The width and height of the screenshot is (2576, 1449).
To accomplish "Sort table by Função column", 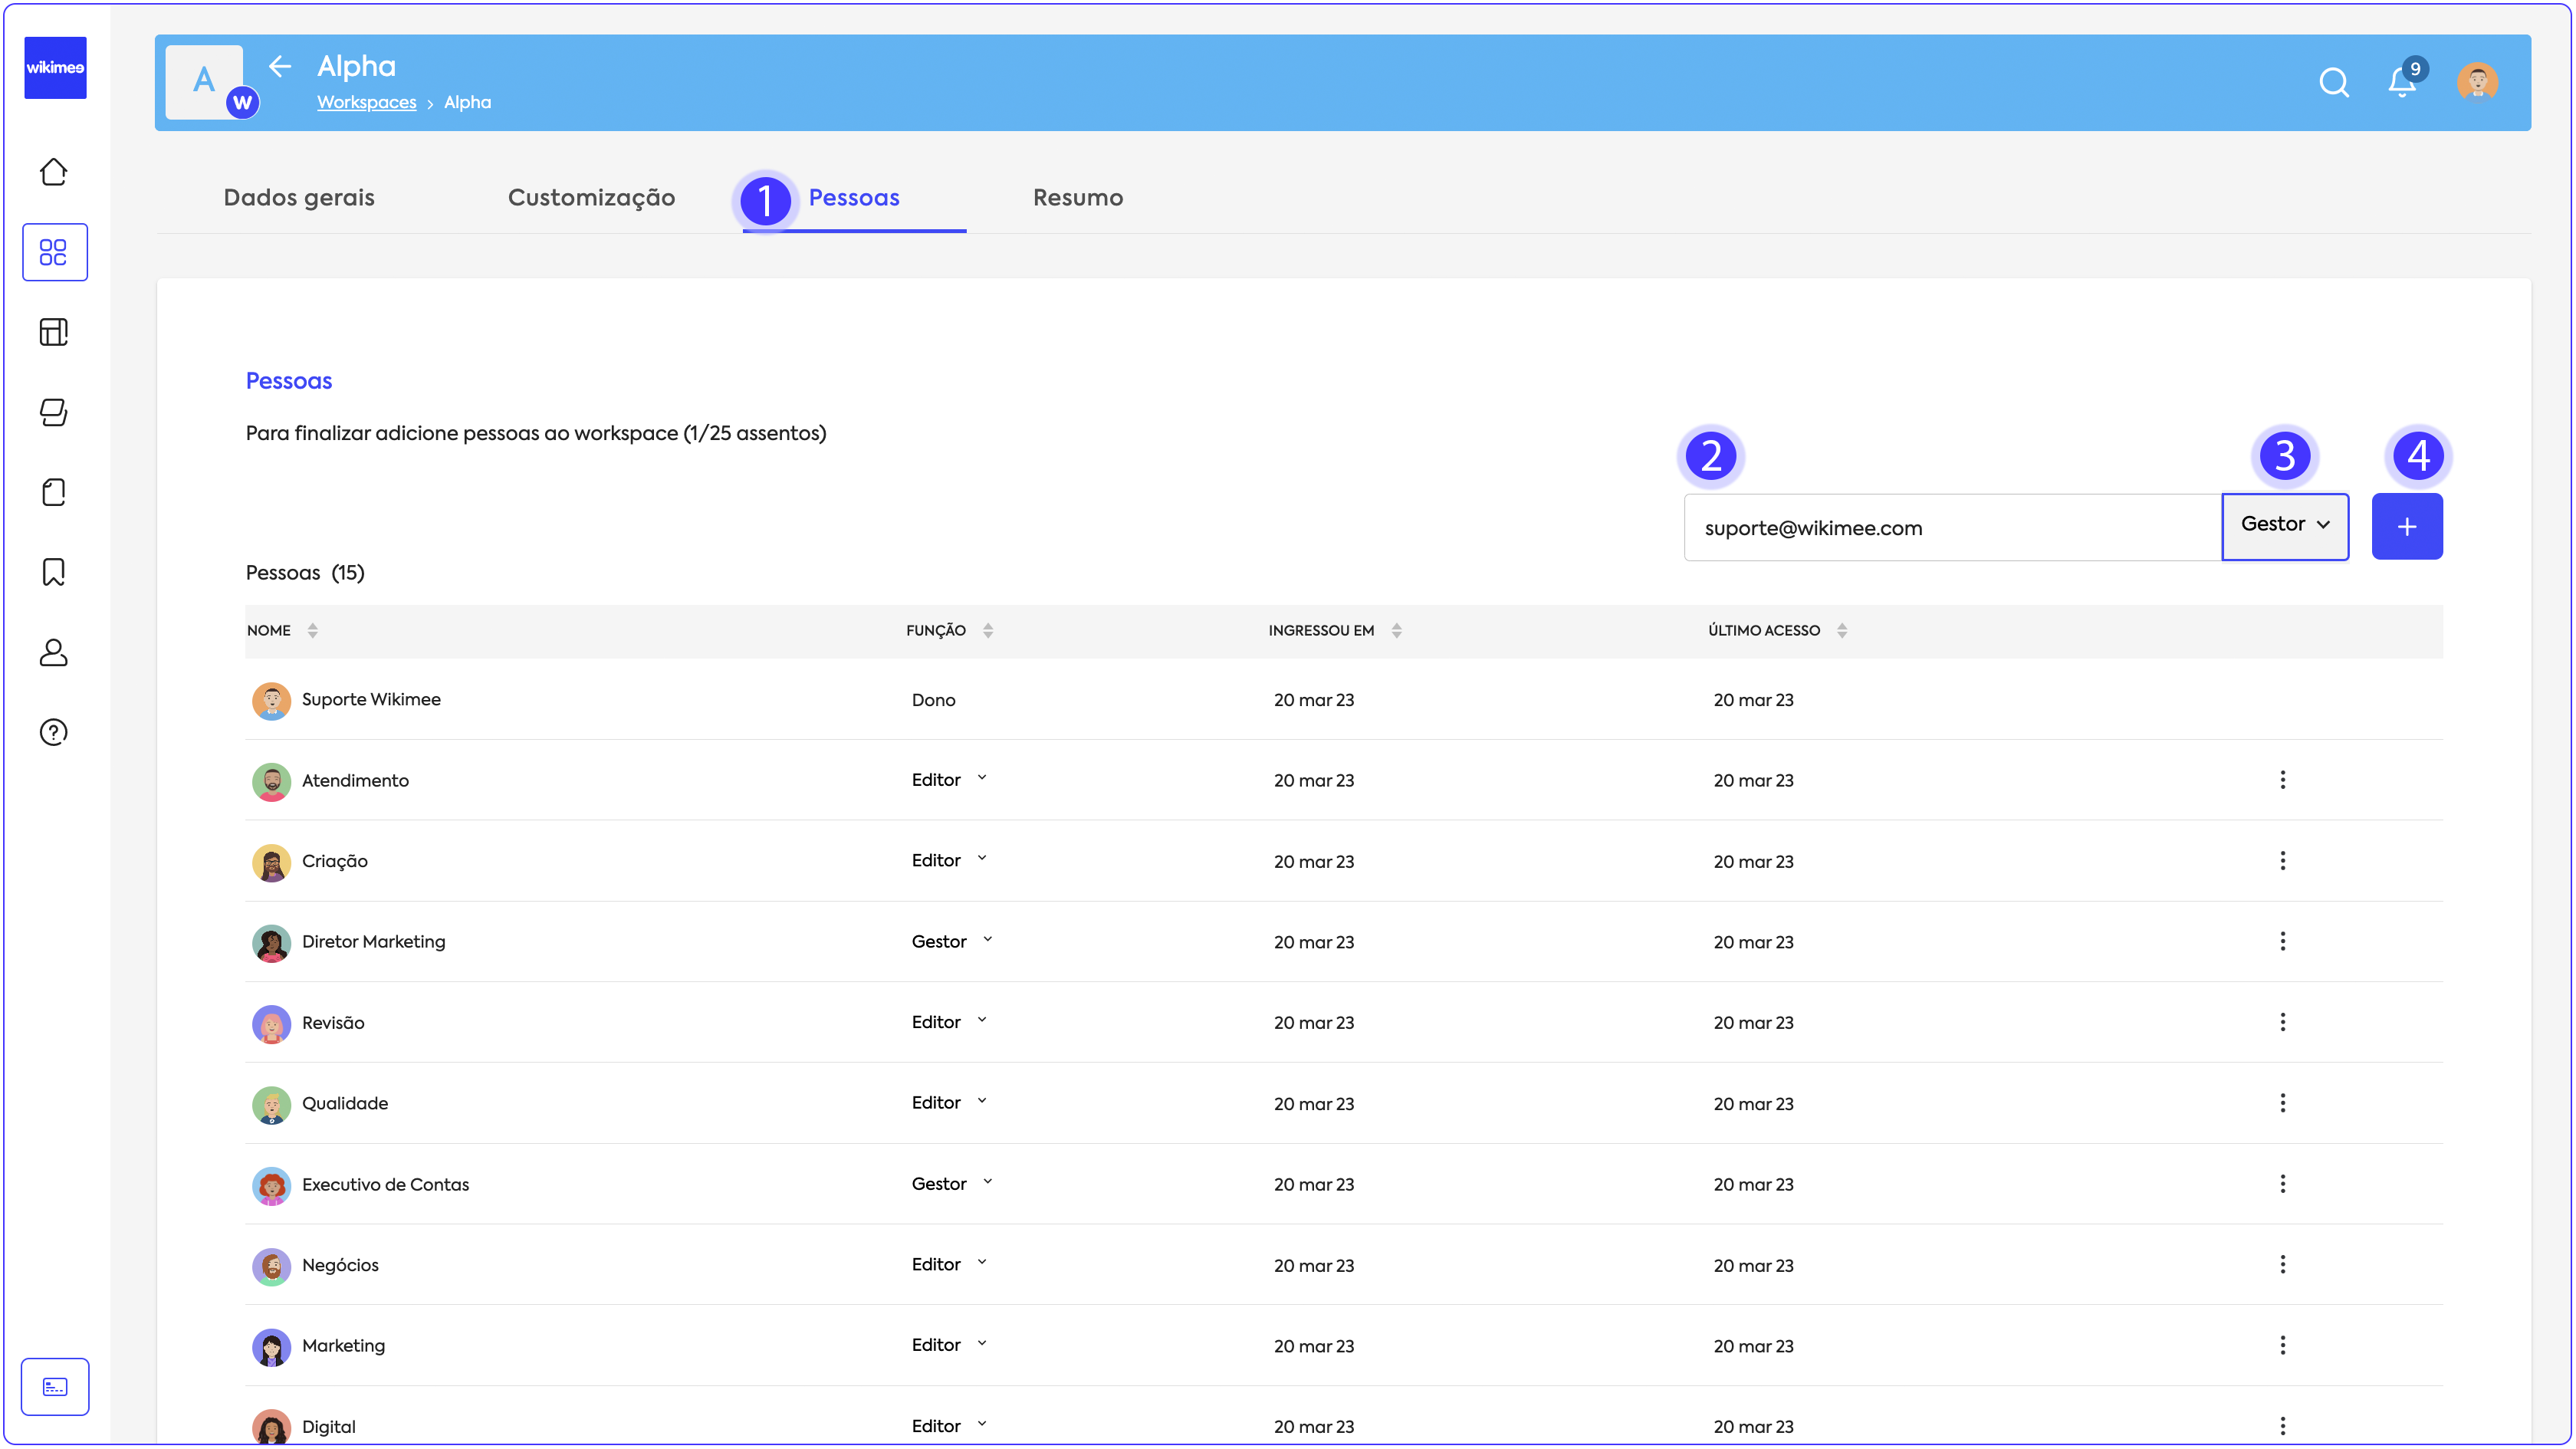I will tap(987, 630).
